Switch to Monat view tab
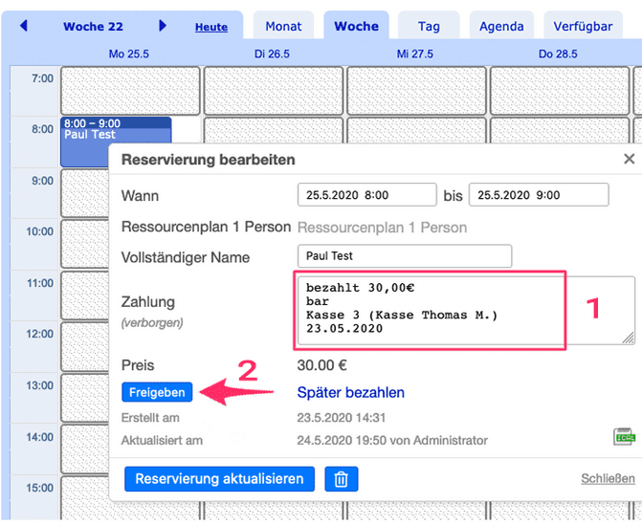Image resolution: width=642 pixels, height=525 pixels. coord(283,26)
